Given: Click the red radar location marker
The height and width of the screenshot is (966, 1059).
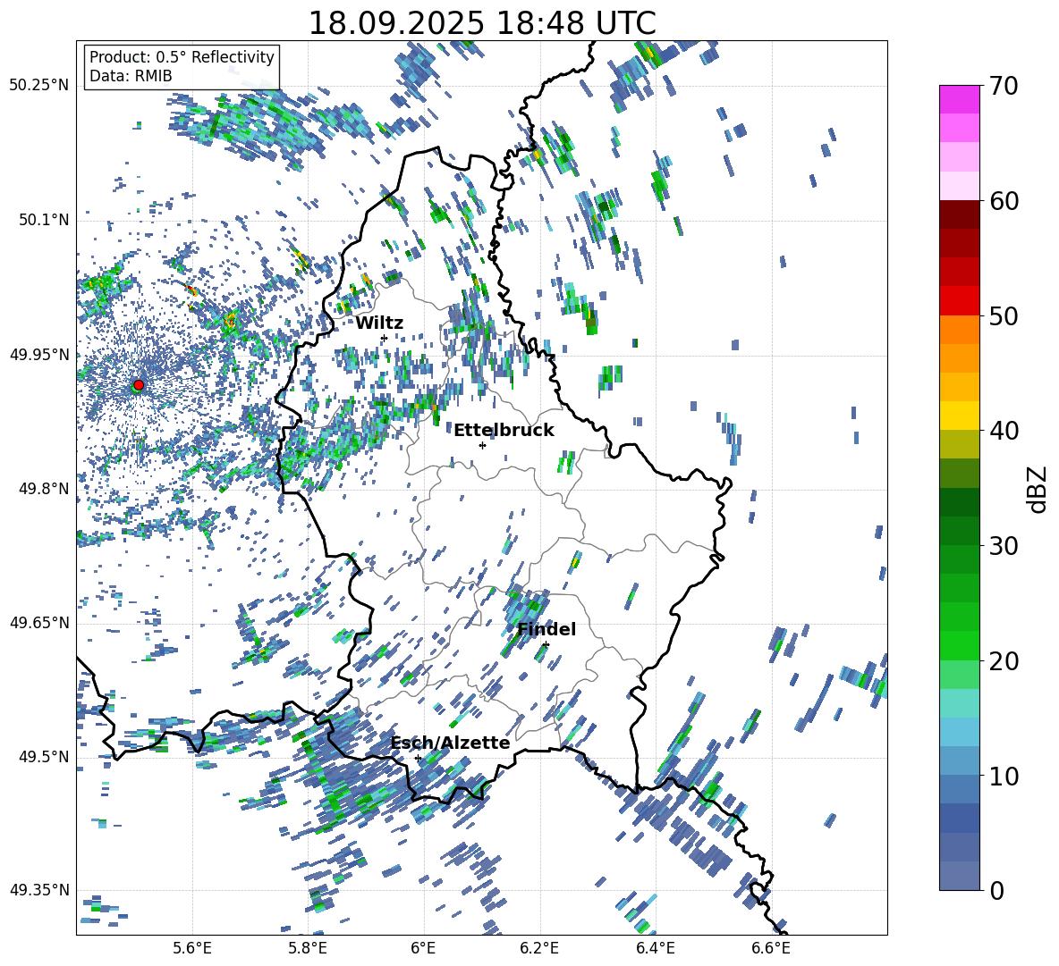Looking at the screenshot, I should [x=139, y=384].
